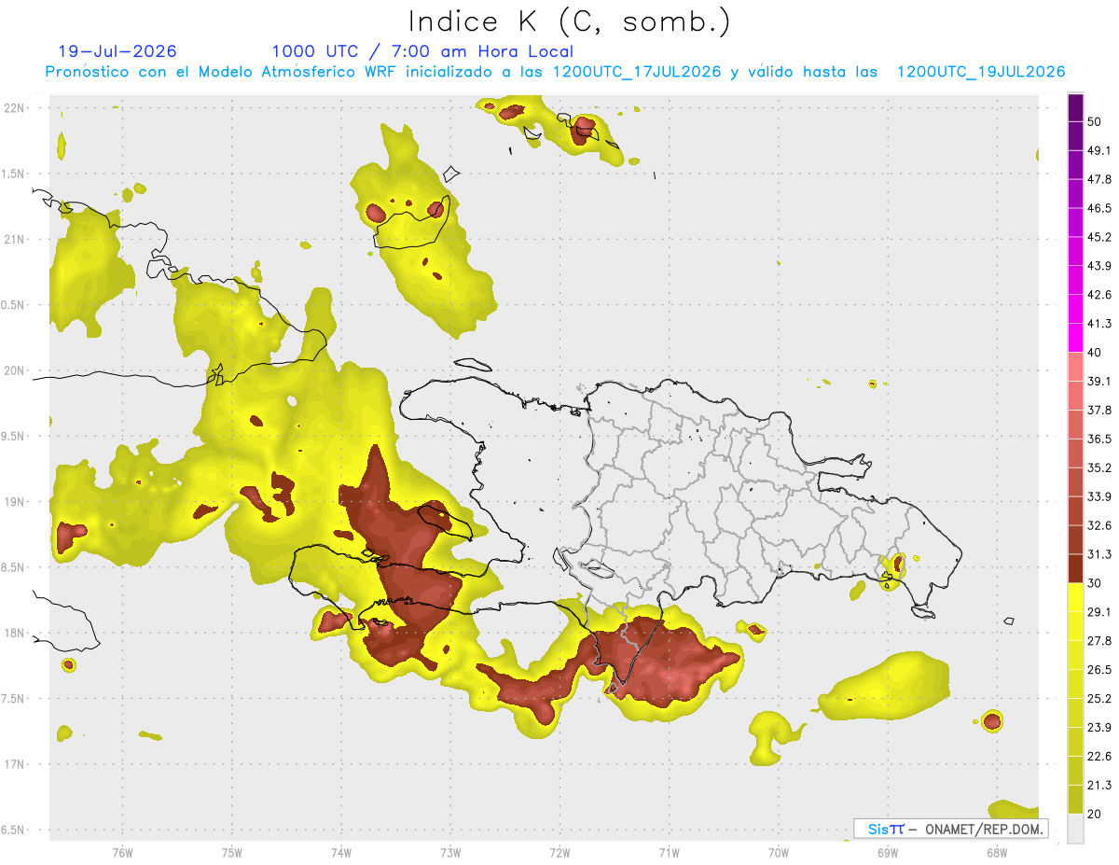1119x865 pixels.
Task: Click the '71W' longitude label
Action: coord(669,852)
